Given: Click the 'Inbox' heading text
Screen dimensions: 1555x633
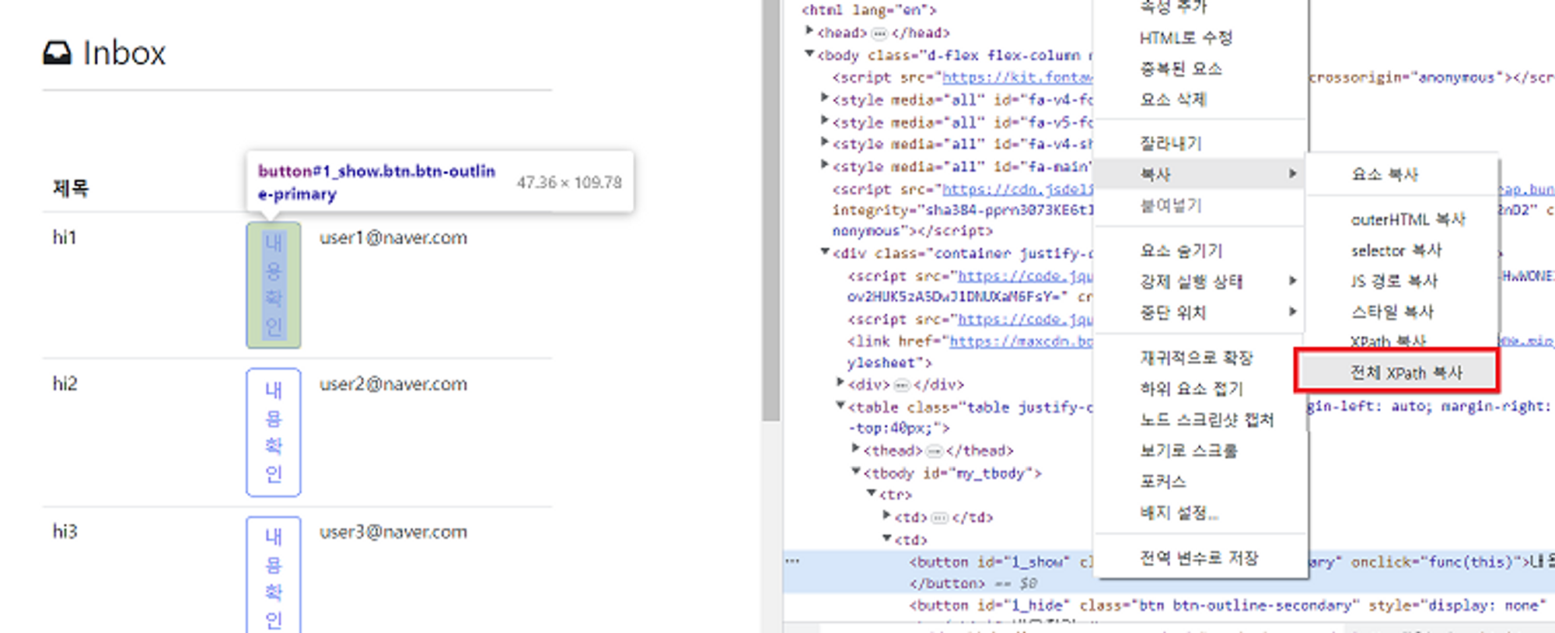Looking at the screenshot, I should (x=124, y=53).
